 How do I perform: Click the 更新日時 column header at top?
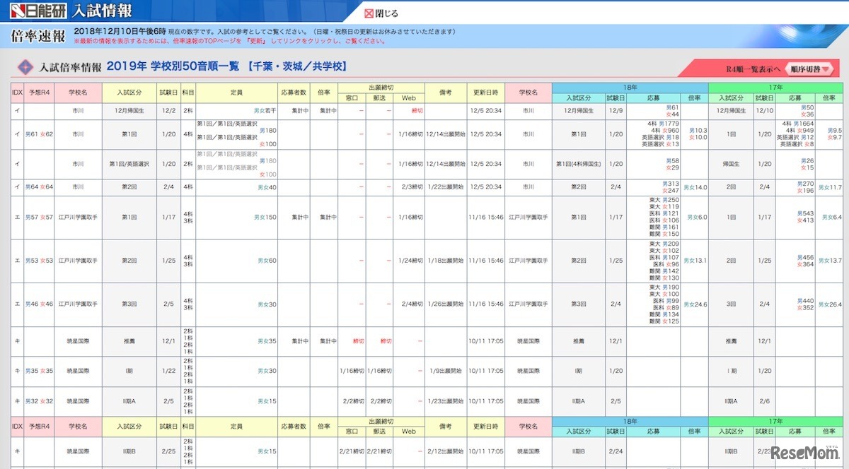pos(485,92)
